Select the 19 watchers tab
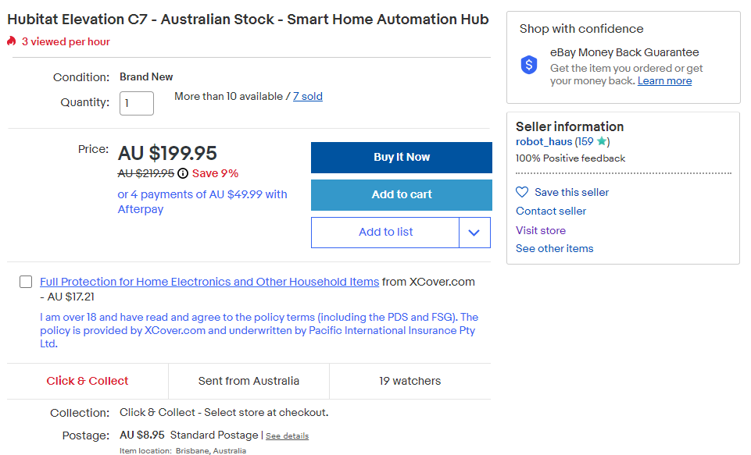 410,381
